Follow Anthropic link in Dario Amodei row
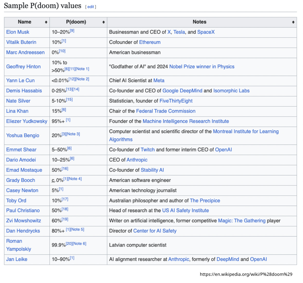Viewport: 303px width, 283px height. (137, 160)
